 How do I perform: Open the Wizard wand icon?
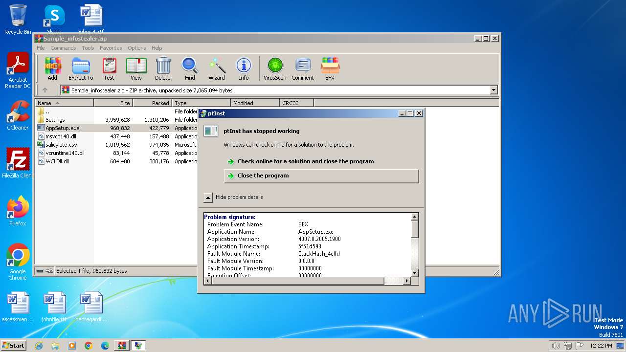point(217,69)
